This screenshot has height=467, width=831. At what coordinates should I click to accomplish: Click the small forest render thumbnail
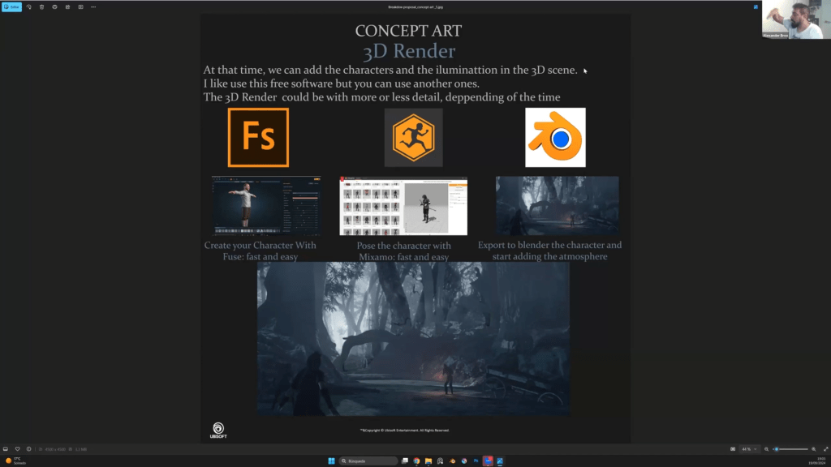557,205
